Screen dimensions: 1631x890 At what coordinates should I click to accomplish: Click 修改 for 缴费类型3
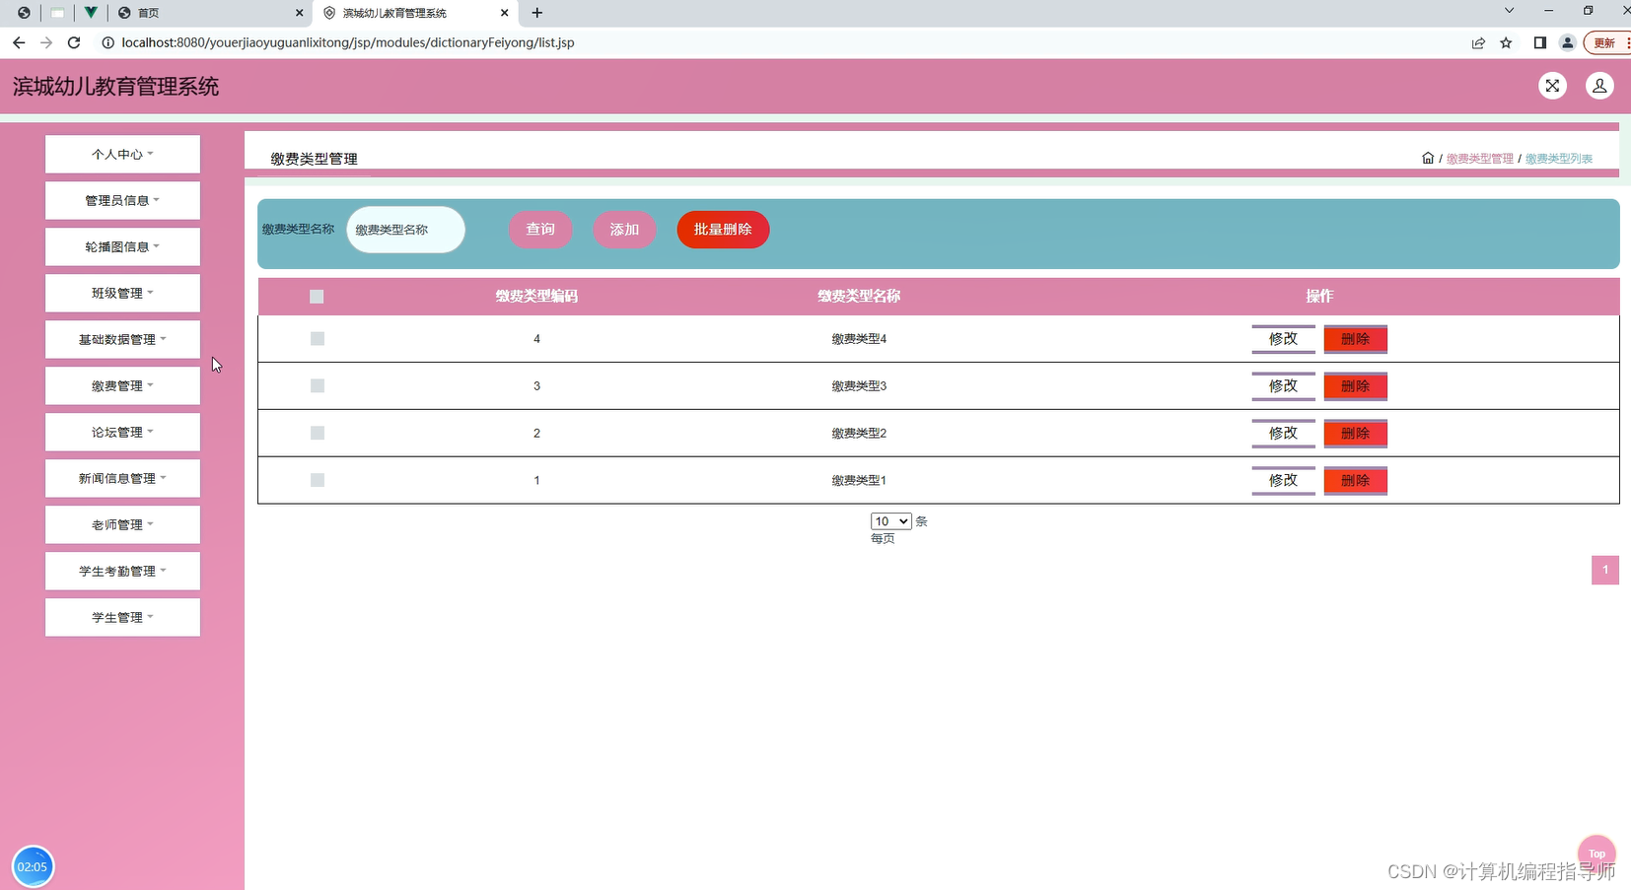[x=1283, y=386]
